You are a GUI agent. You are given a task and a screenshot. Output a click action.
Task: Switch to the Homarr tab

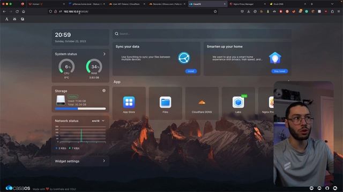(x=47, y=4)
